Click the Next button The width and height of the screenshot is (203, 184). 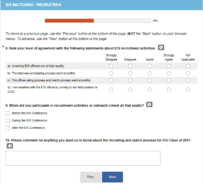(112, 177)
